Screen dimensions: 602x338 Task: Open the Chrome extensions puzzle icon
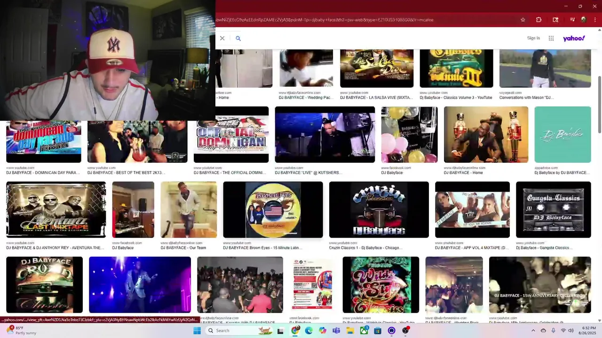point(539,20)
